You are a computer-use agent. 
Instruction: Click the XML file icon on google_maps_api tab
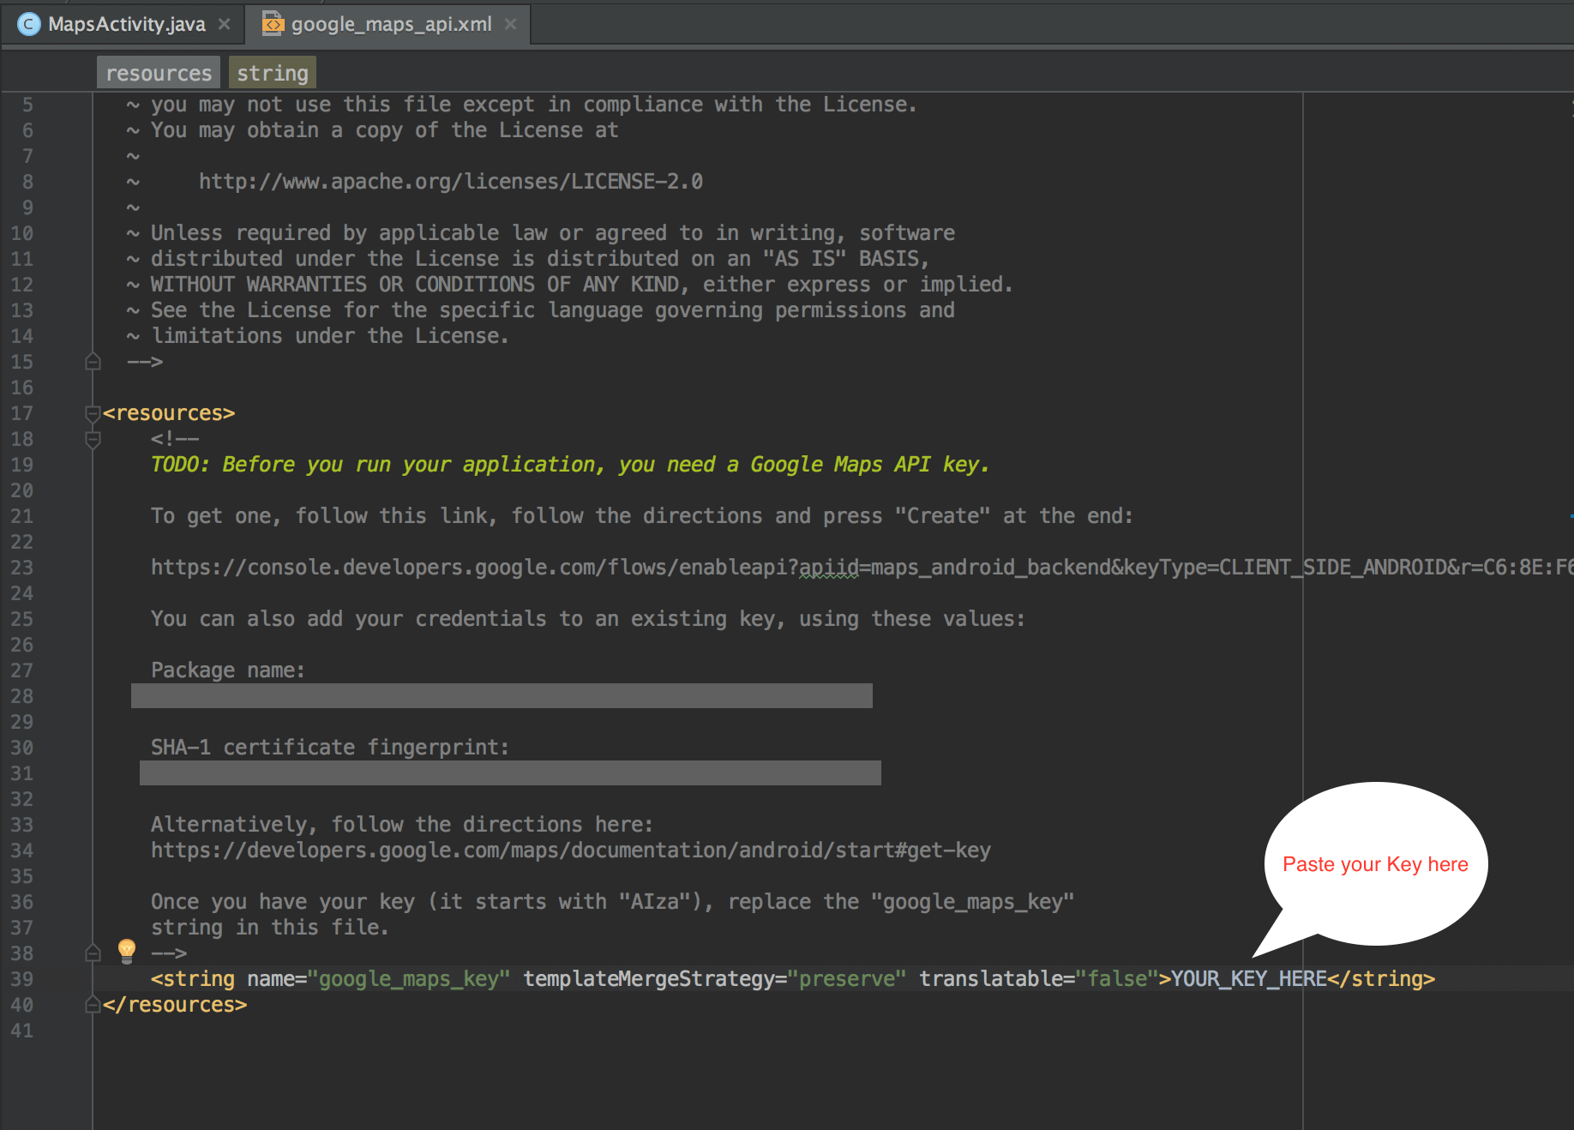[273, 24]
